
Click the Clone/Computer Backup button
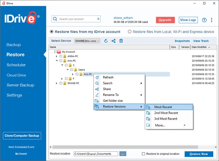pos(22,136)
